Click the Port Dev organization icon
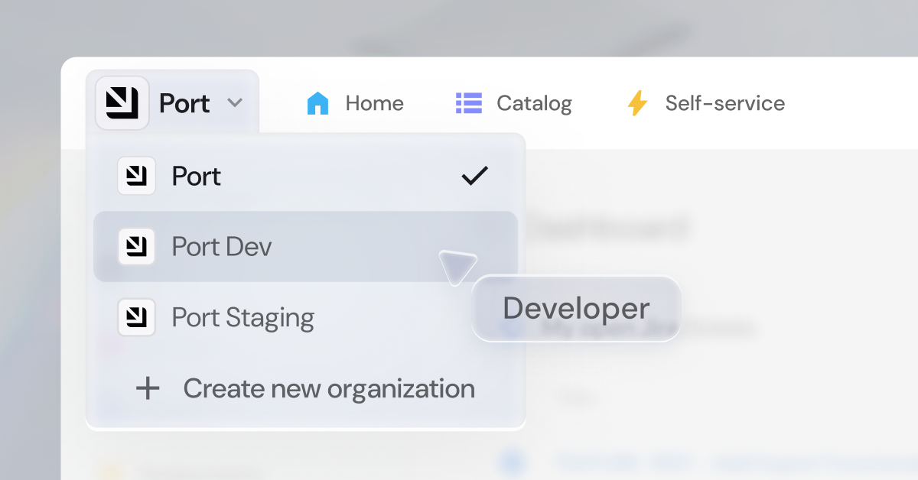 (136, 246)
